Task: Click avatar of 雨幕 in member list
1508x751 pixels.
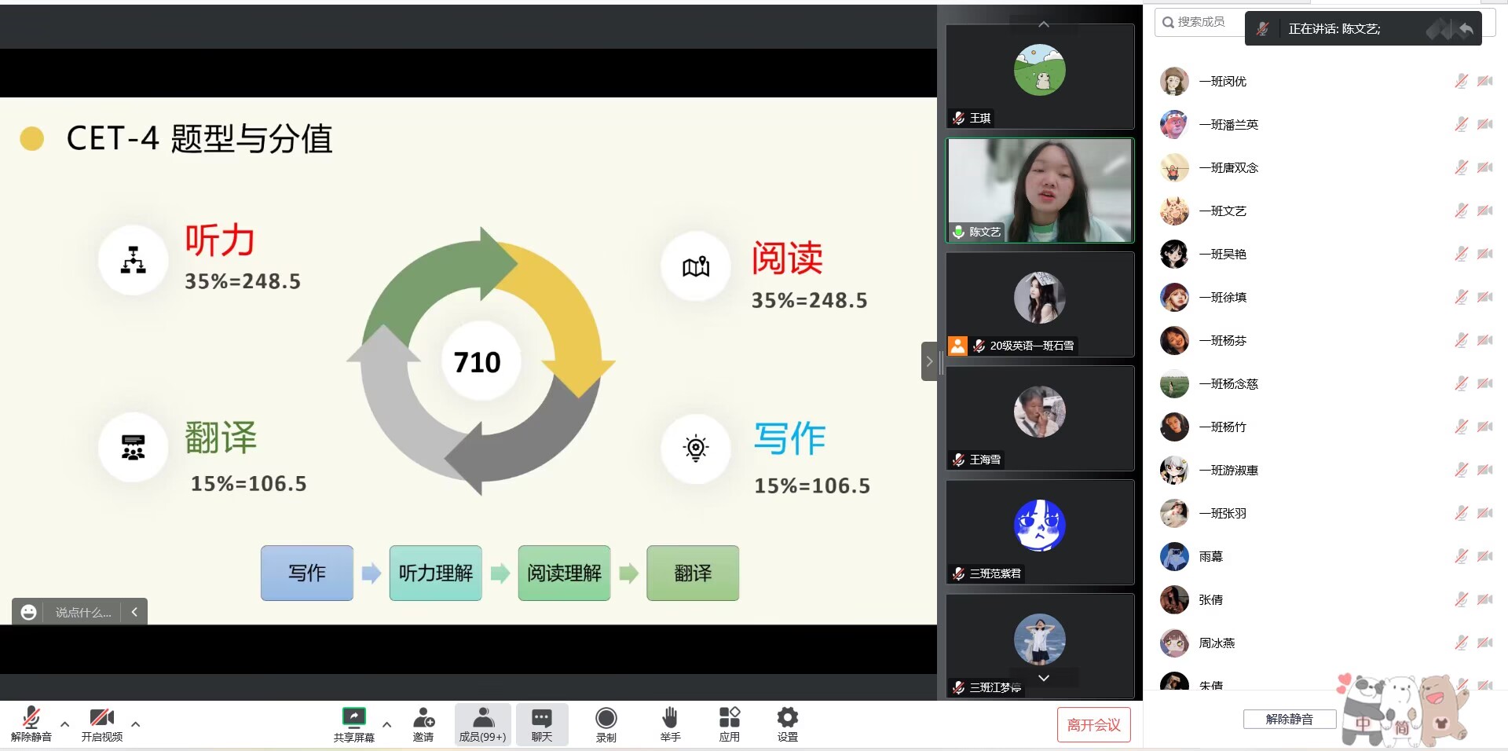Action: [1174, 556]
